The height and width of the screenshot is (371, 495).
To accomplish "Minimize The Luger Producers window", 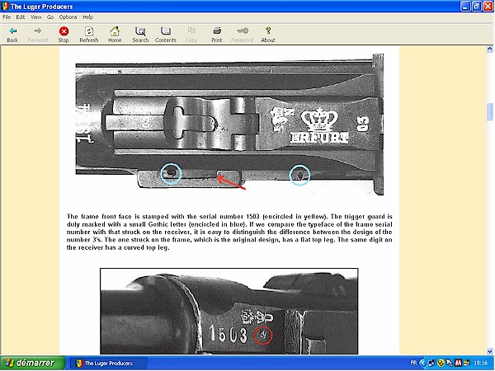I will coord(465,7).
